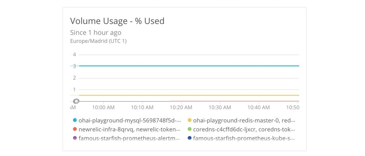
Task: Click the Volume Usage - % Used title
Action: 117,21
